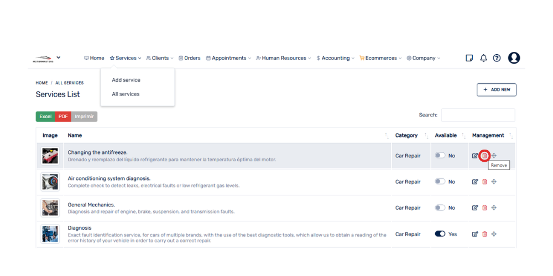Expand the Human Resources dropdown menu
Image resolution: width=553 pixels, height=276 pixels.
(x=283, y=58)
